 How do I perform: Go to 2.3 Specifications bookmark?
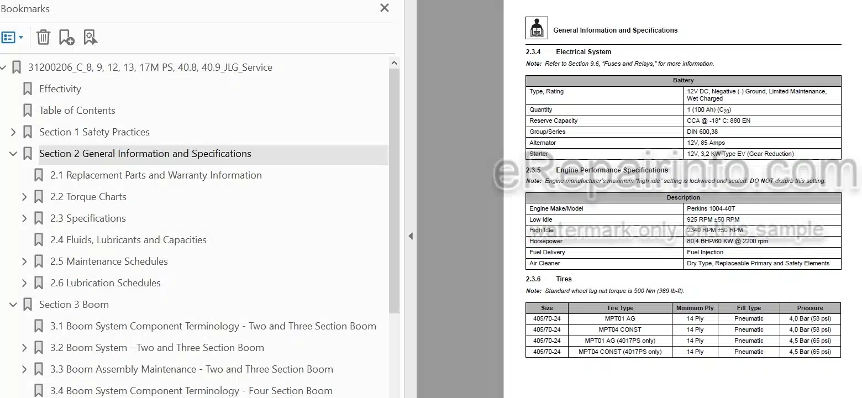(x=88, y=218)
